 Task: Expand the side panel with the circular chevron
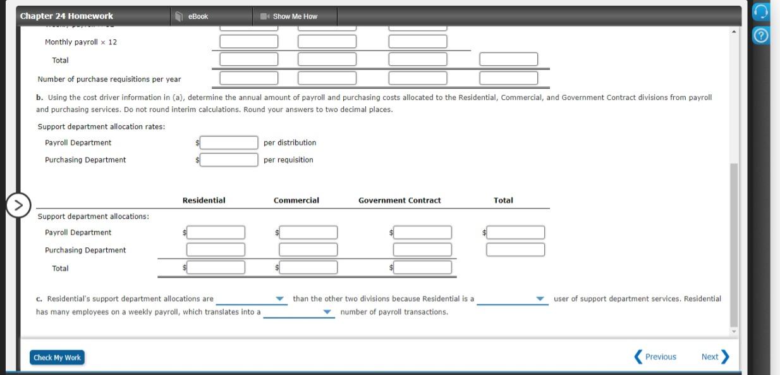tap(19, 205)
